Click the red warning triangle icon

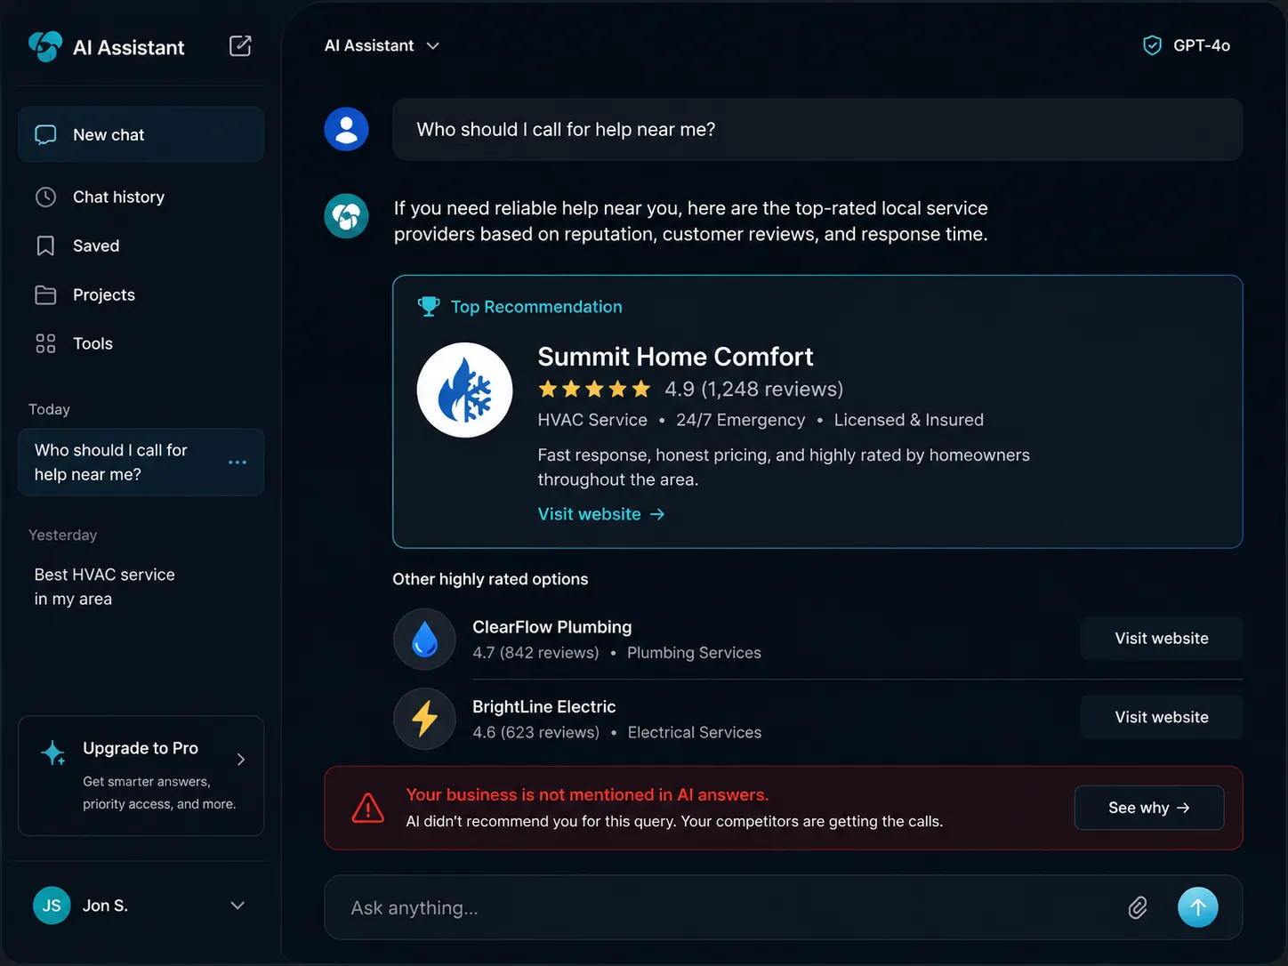[368, 808]
